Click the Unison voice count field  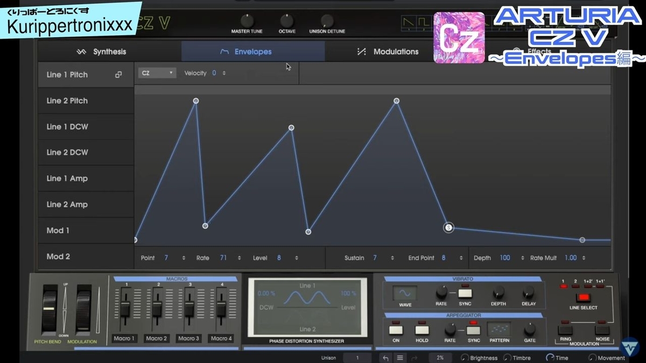pyautogui.click(x=357, y=358)
